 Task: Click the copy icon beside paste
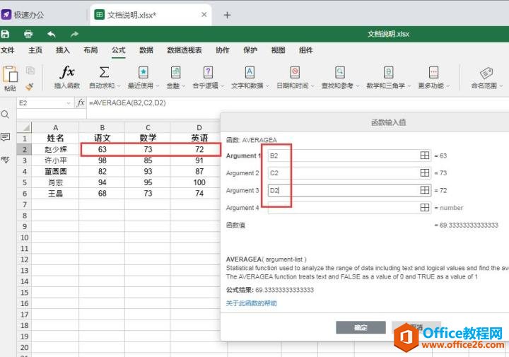click(30, 71)
